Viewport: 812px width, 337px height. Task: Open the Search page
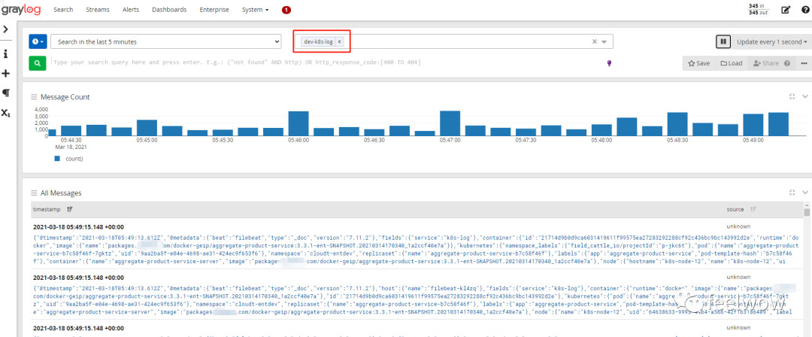pyautogui.click(x=63, y=10)
